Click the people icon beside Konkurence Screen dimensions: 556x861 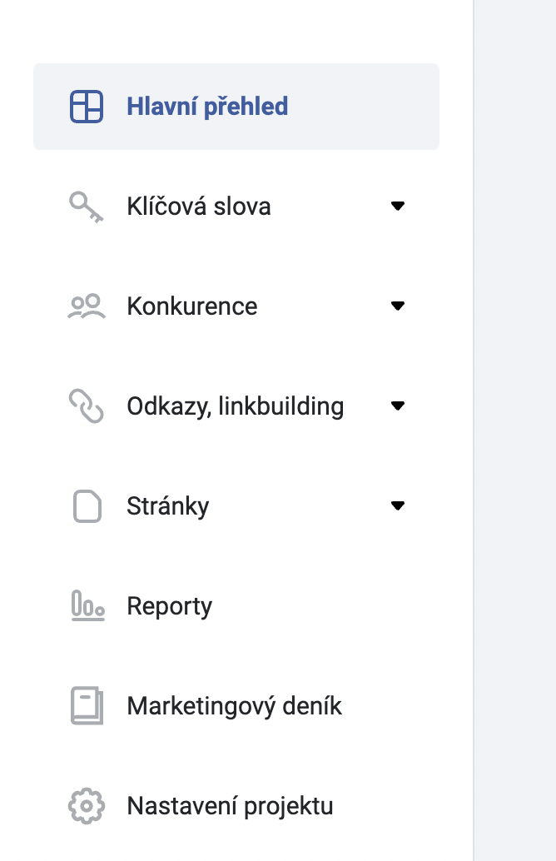tap(86, 306)
